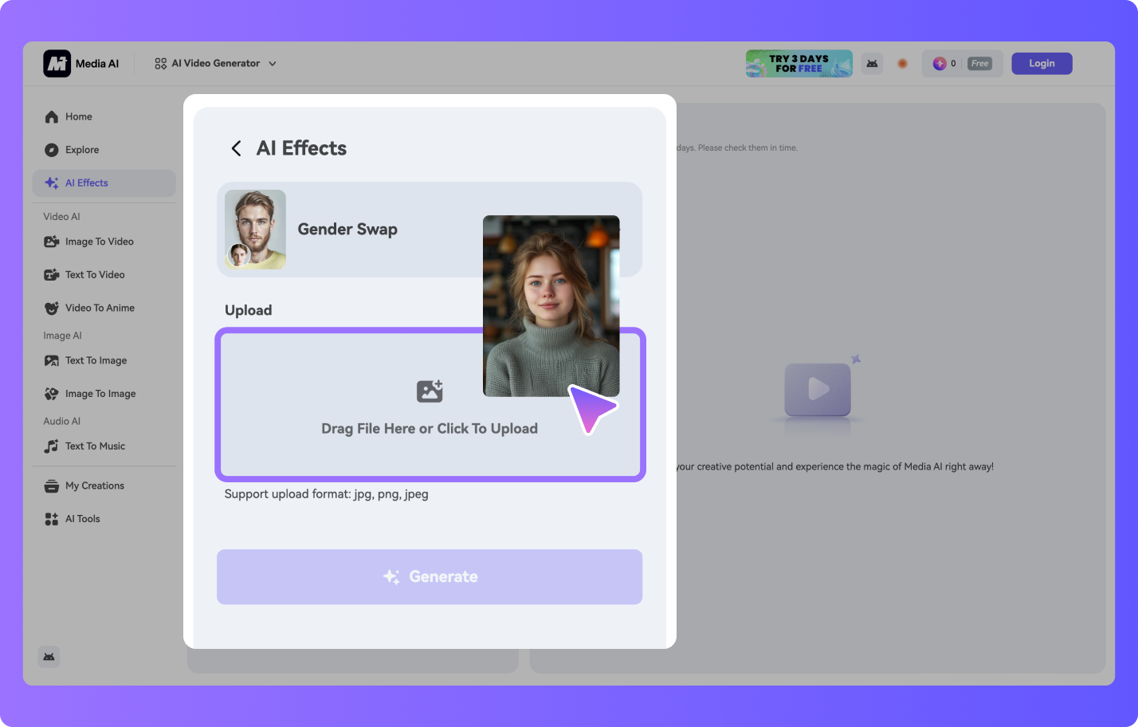The width and height of the screenshot is (1138, 727).
Task: Open the credits counter with Free badge
Action: 962,64
